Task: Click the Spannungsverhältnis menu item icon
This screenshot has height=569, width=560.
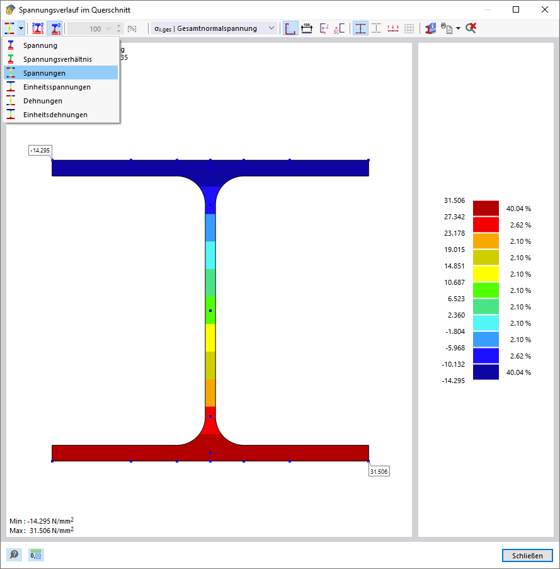Action: coord(11,59)
